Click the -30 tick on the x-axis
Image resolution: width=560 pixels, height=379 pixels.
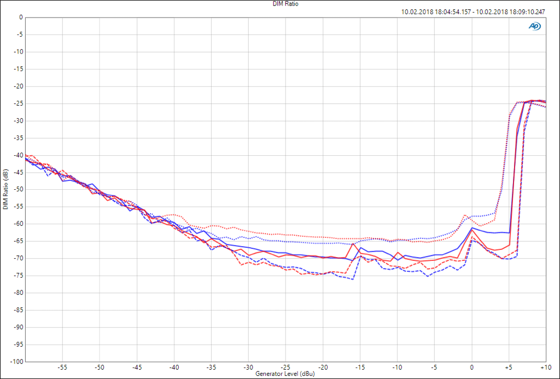point(248,368)
